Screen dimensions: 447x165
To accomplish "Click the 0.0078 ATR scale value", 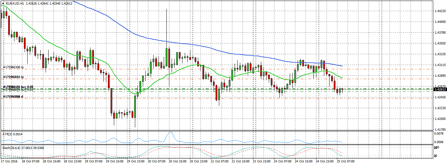I will 439,134.
